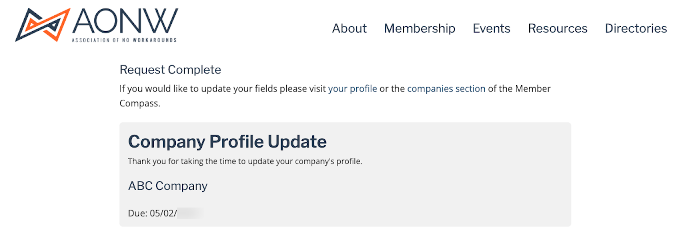Click the Company Profile Update title
The height and width of the screenshot is (233, 678).
[227, 142]
